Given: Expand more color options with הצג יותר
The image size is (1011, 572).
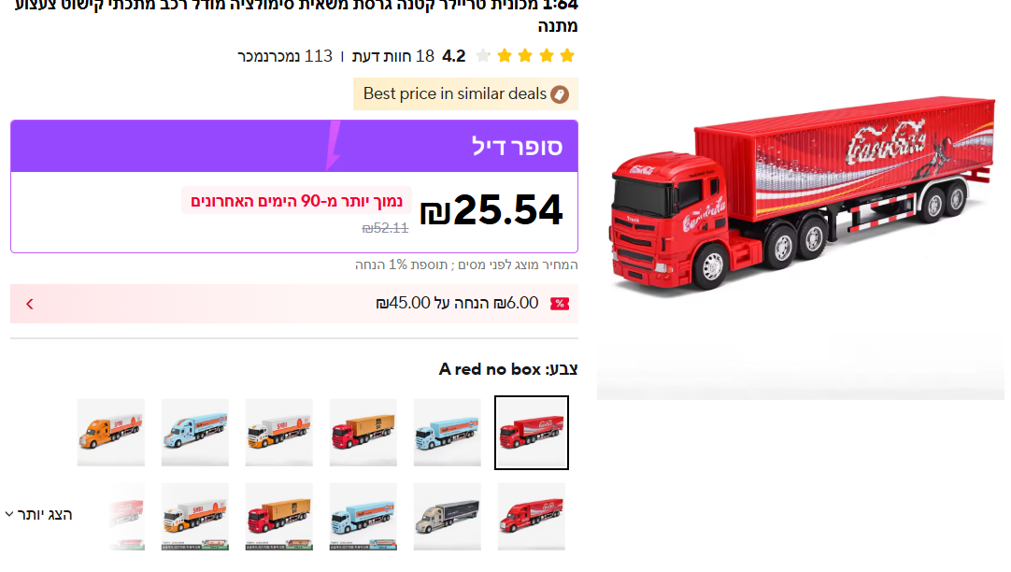Looking at the screenshot, I should click(x=38, y=515).
